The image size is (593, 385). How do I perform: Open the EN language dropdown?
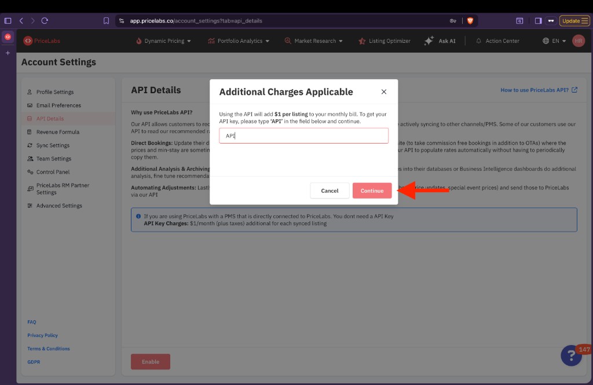[x=554, y=41]
